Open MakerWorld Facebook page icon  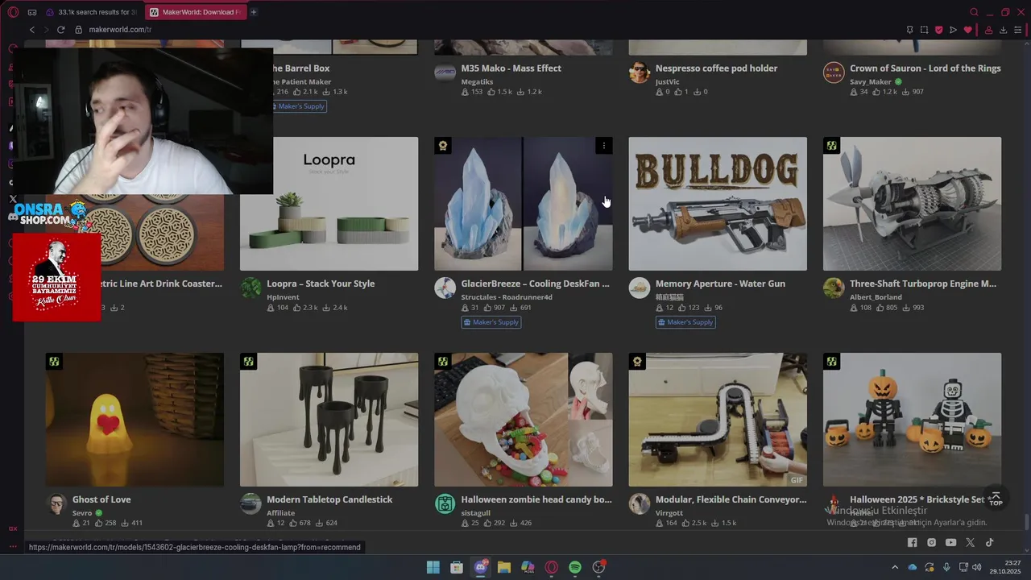pyautogui.click(x=912, y=542)
